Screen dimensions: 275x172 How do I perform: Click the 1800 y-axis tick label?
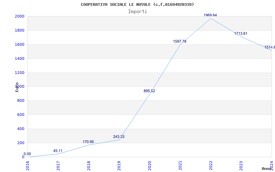pyautogui.click(x=20, y=30)
